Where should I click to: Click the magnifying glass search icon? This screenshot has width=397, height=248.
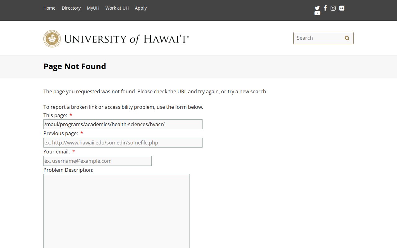347,38
